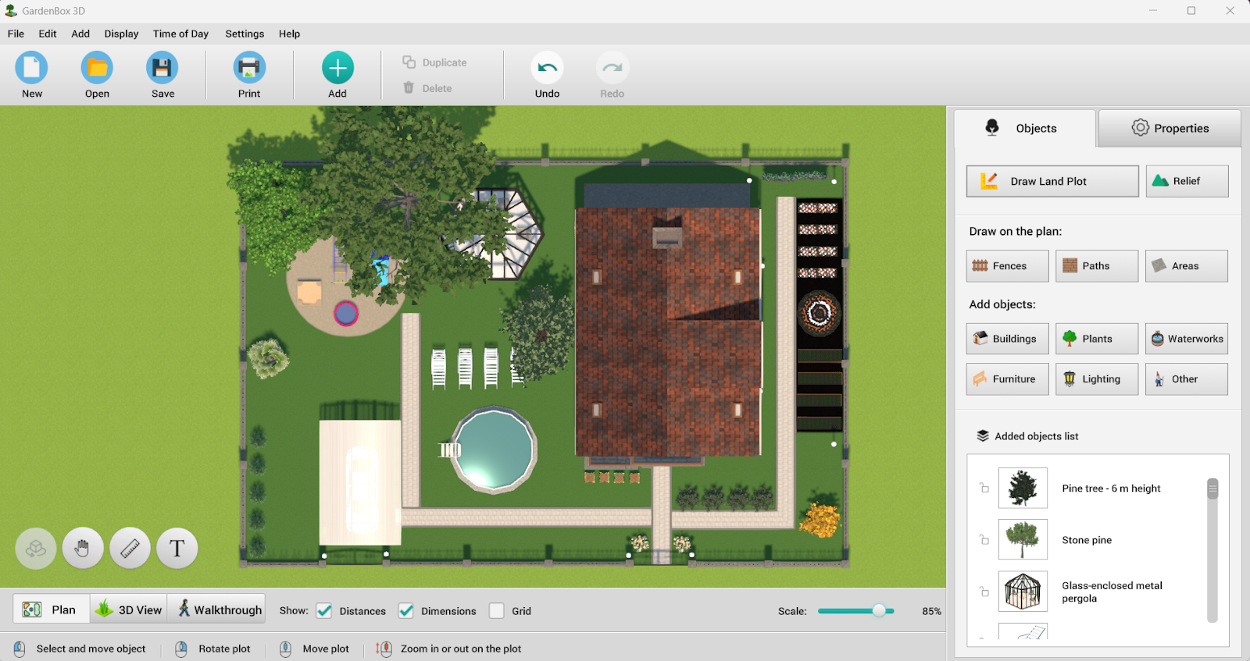Toggle the Distances checkbox
This screenshot has height=661, width=1250.
click(324, 611)
